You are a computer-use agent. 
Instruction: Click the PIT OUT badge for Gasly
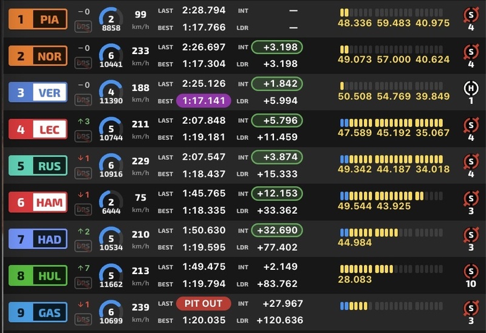click(x=204, y=303)
